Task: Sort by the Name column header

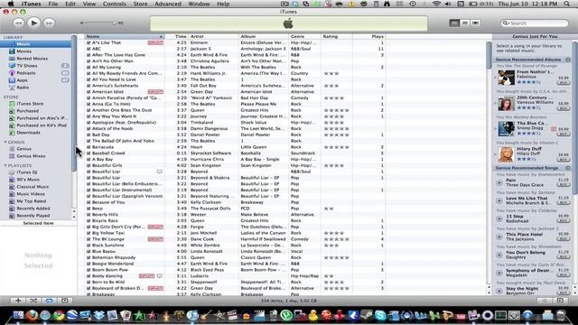Action: 125,36
